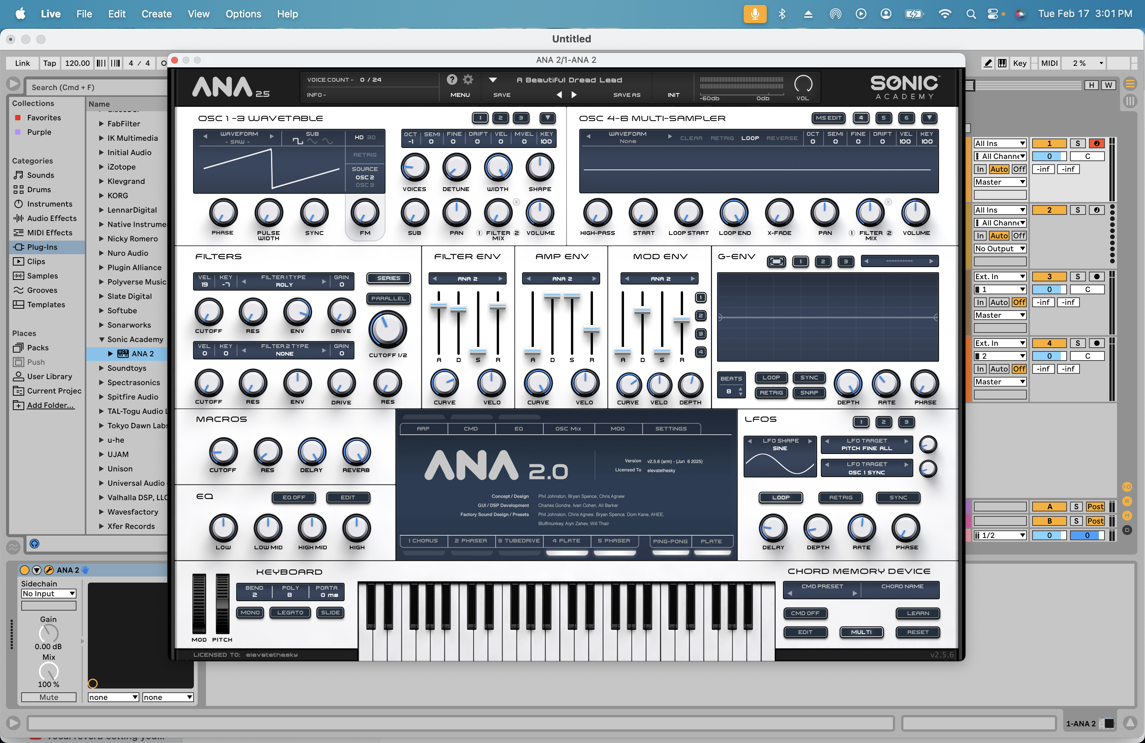Click LEARN in the Chord Memory Device

coord(917,613)
